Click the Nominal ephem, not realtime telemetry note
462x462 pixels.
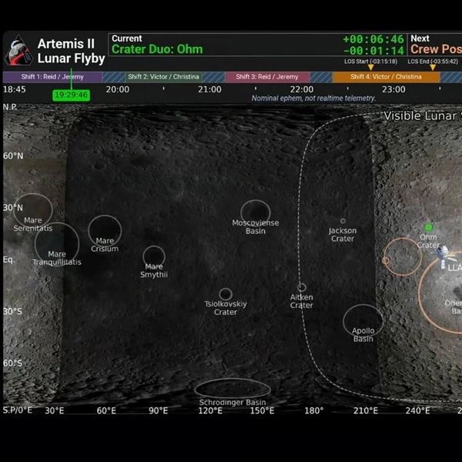tap(313, 98)
